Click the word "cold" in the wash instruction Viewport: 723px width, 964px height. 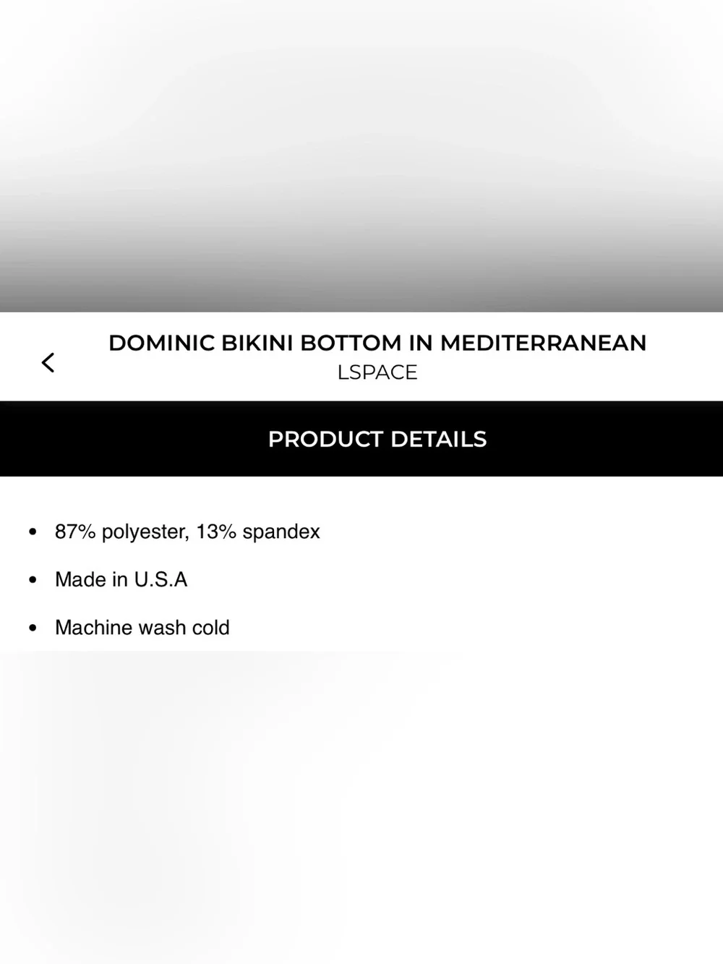(x=210, y=628)
